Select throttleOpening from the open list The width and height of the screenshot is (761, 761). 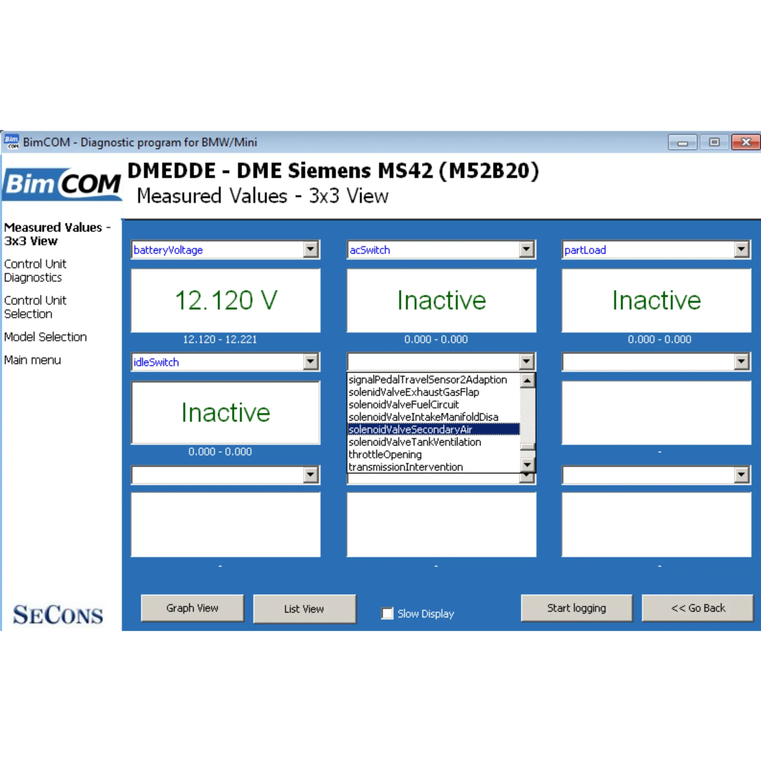coord(384,455)
